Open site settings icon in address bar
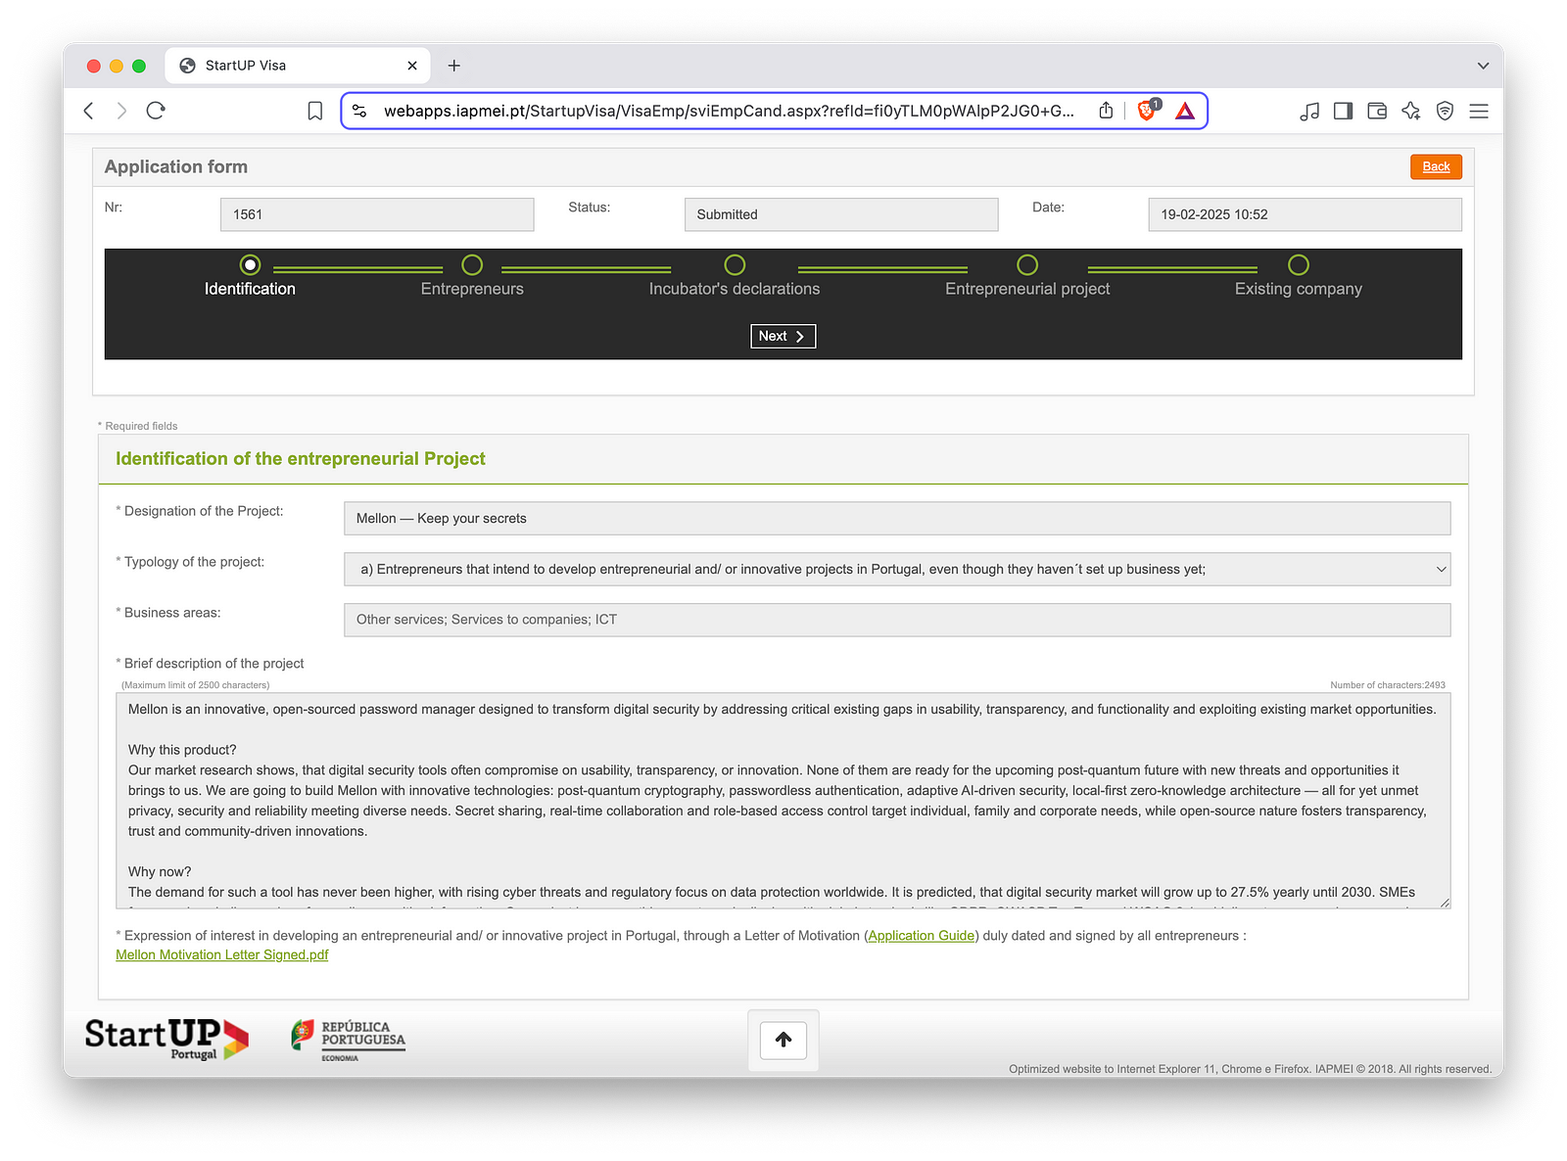The height and width of the screenshot is (1161, 1567). (359, 111)
